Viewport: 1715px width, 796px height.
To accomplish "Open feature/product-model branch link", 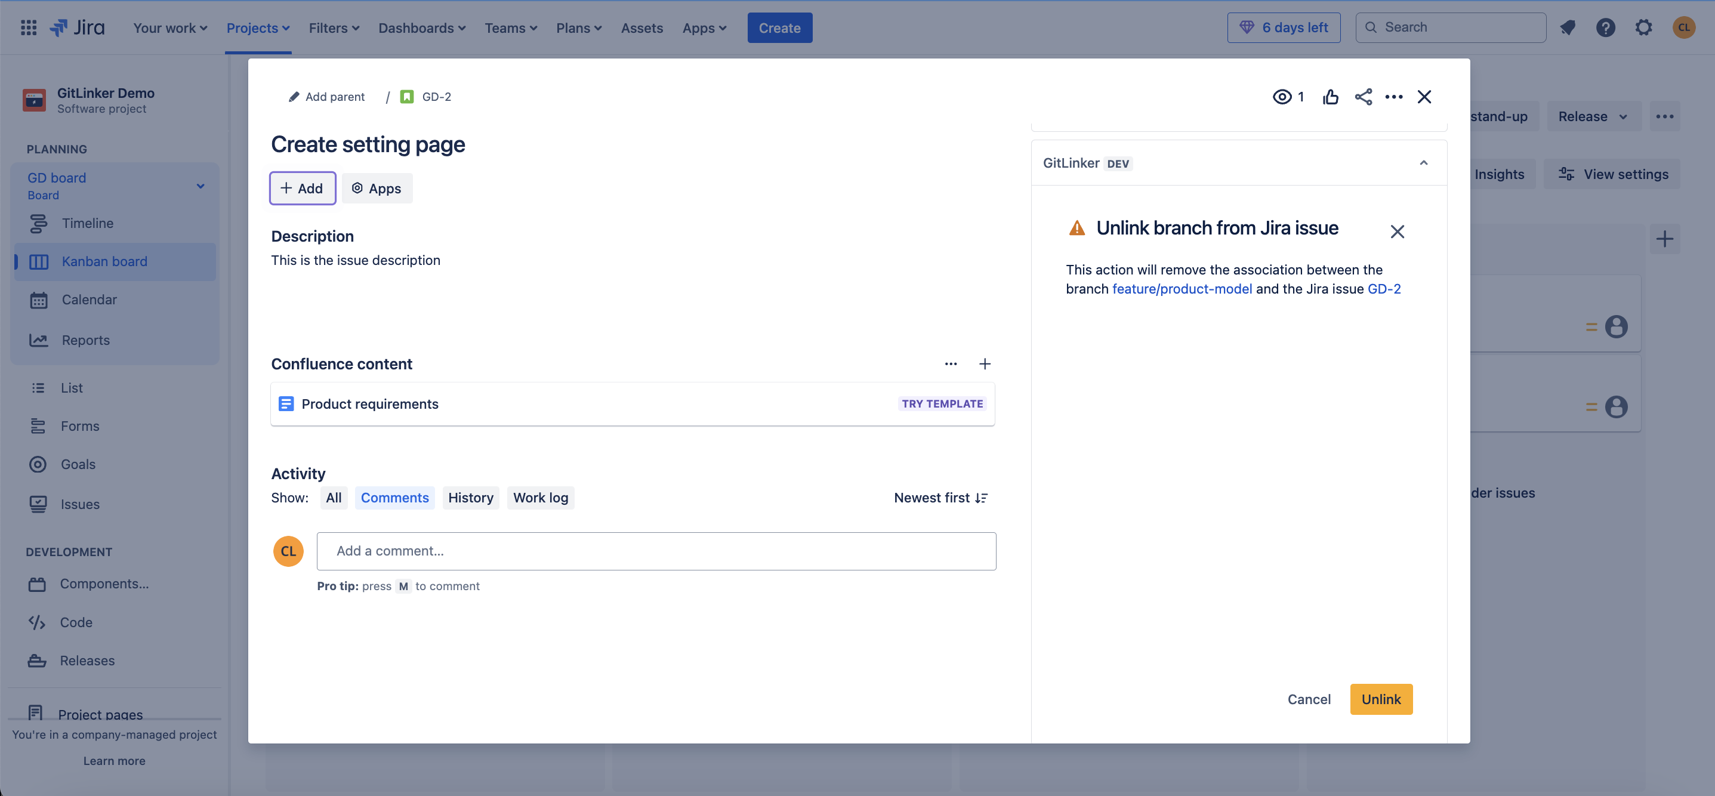I will (1182, 289).
